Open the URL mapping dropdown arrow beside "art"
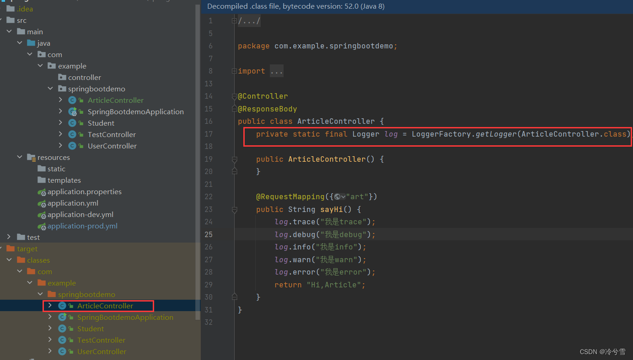Screen dimensions: 633x360 [343, 197]
